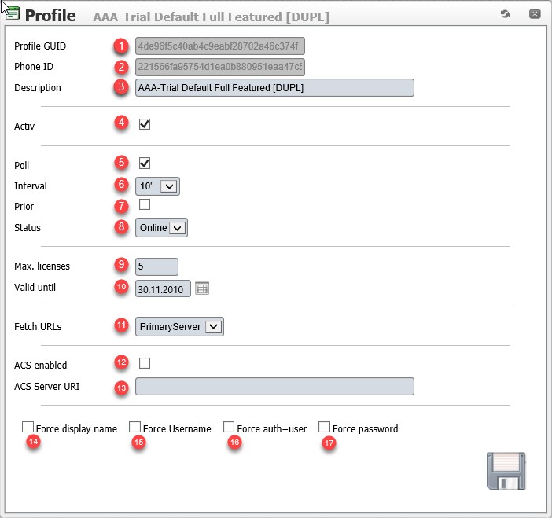Toggle the Poll checkbox

(x=145, y=163)
